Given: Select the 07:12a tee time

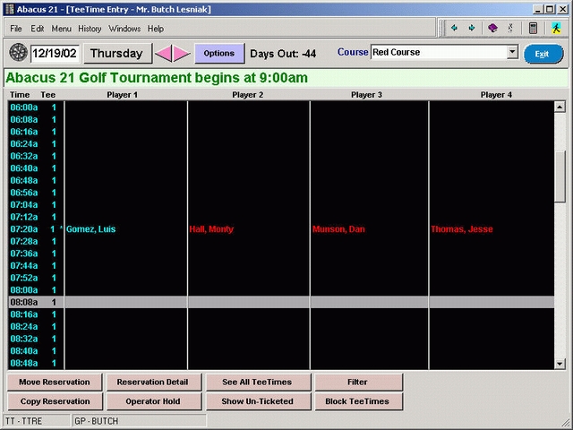Looking at the screenshot, I should coord(24,217).
